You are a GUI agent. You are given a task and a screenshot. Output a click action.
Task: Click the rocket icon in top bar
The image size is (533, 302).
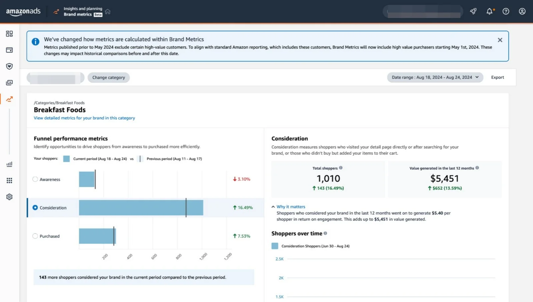coord(473,11)
